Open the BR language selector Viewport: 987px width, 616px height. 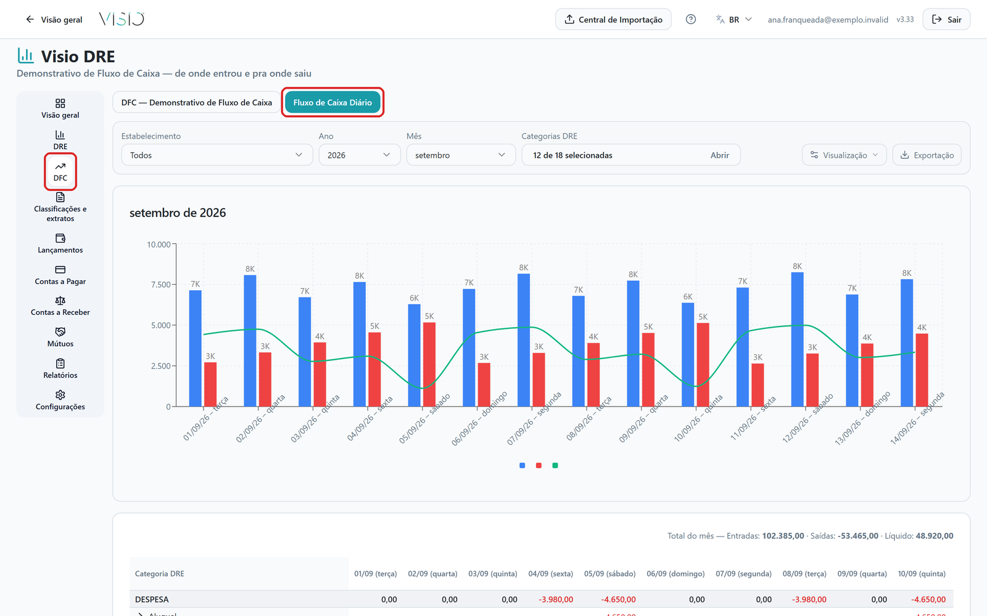[x=734, y=20]
